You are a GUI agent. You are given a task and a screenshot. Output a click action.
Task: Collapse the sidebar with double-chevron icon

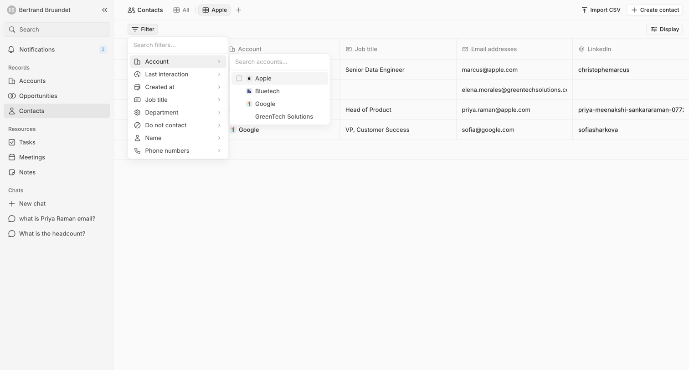point(104,10)
